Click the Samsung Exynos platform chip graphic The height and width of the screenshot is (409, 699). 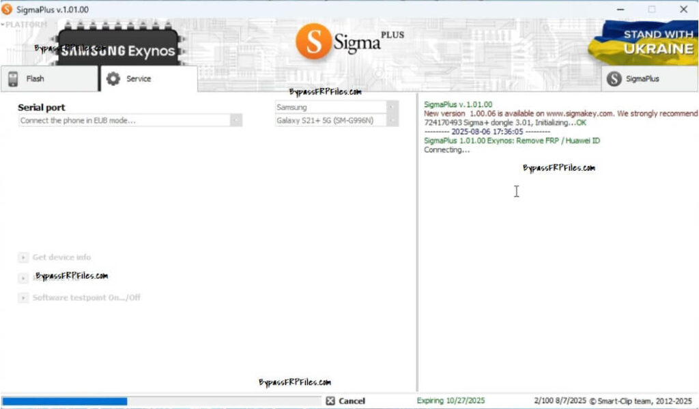[118, 48]
